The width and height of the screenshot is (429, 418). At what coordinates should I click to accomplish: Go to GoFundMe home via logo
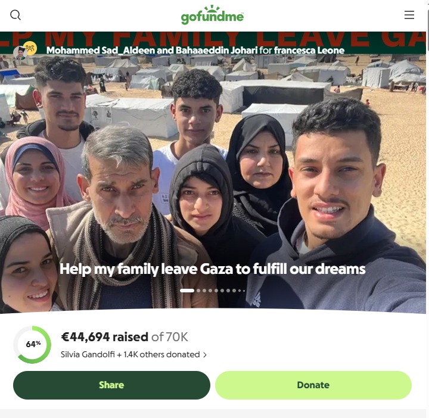click(x=212, y=15)
